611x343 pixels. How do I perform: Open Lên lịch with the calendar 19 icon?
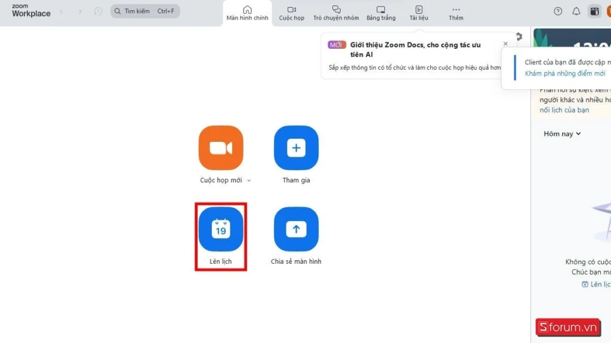click(x=221, y=228)
